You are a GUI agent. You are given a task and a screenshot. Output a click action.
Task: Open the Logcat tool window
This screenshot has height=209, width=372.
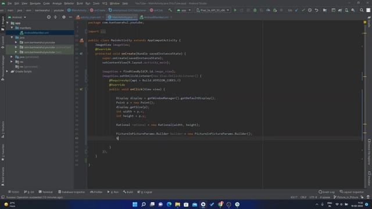pos(145,192)
